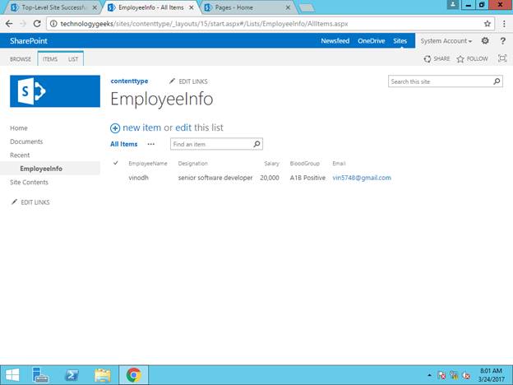Go to Home in left navigation
513x385 pixels.
pyautogui.click(x=19, y=128)
